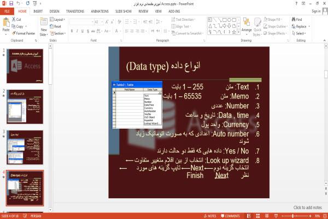Click the COMMENTS button in status bar
Viewport: 328px width, 219px height.
(230, 216)
